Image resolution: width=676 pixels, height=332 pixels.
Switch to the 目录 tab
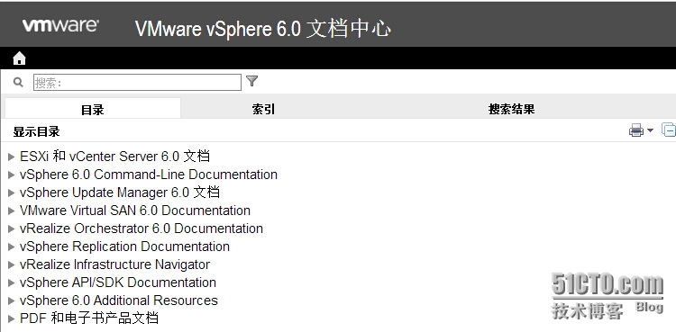[x=93, y=109]
